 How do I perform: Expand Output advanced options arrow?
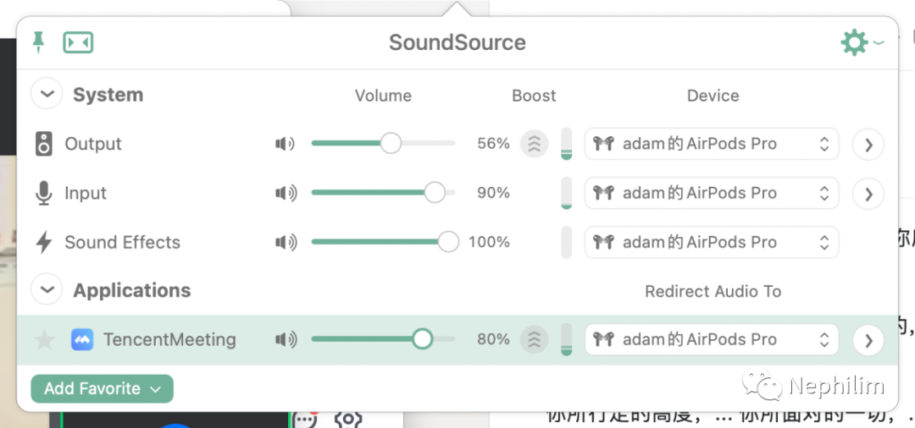click(868, 145)
